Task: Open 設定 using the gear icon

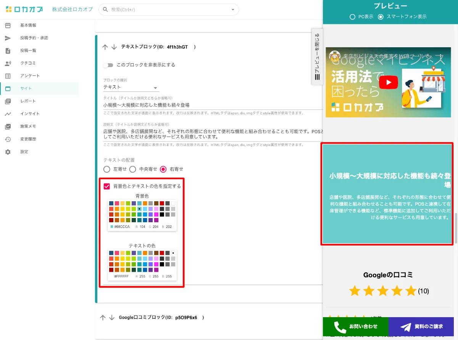Action: [8, 151]
